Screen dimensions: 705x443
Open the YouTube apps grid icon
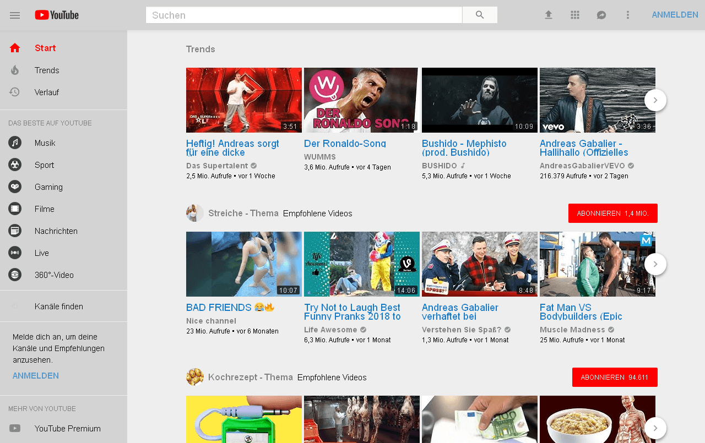pos(575,15)
